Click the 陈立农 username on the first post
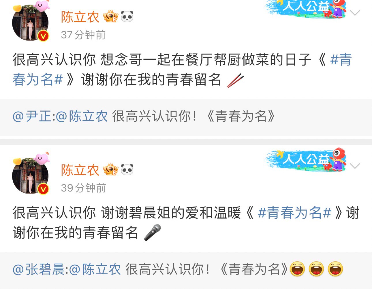Image resolution: width=372 pixels, height=289 pixels. (x=80, y=17)
